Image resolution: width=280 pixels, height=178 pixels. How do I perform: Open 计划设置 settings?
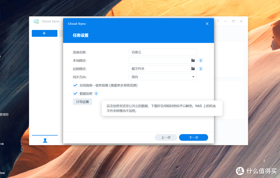tap(82, 101)
